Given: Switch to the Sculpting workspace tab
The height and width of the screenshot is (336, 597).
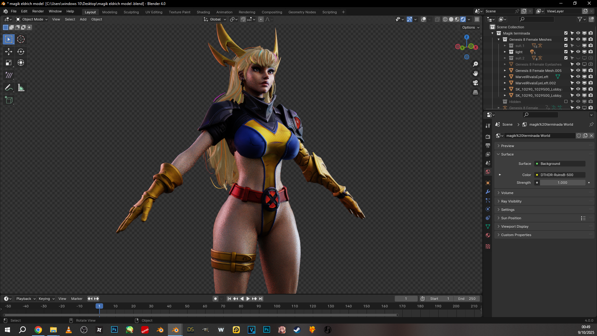Looking at the screenshot, I should (x=131, y=12).
